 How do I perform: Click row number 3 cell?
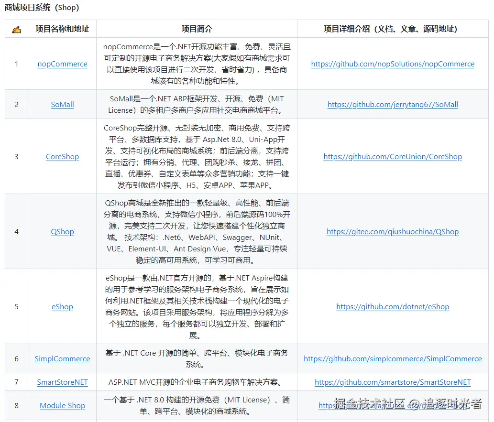16,157
